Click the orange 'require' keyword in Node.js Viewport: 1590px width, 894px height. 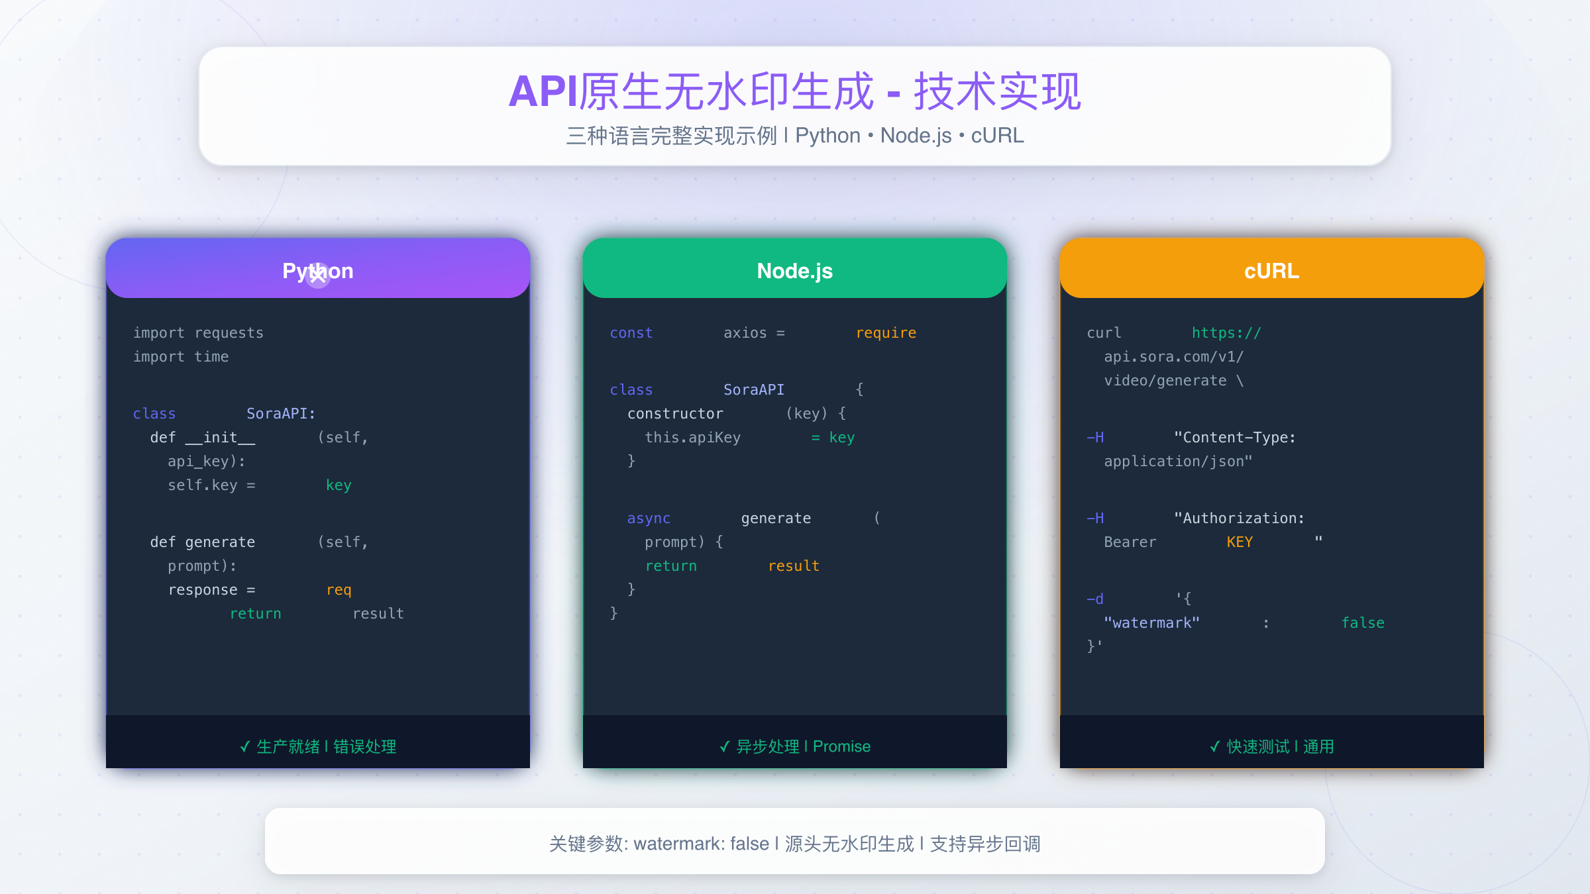[886, 332]
